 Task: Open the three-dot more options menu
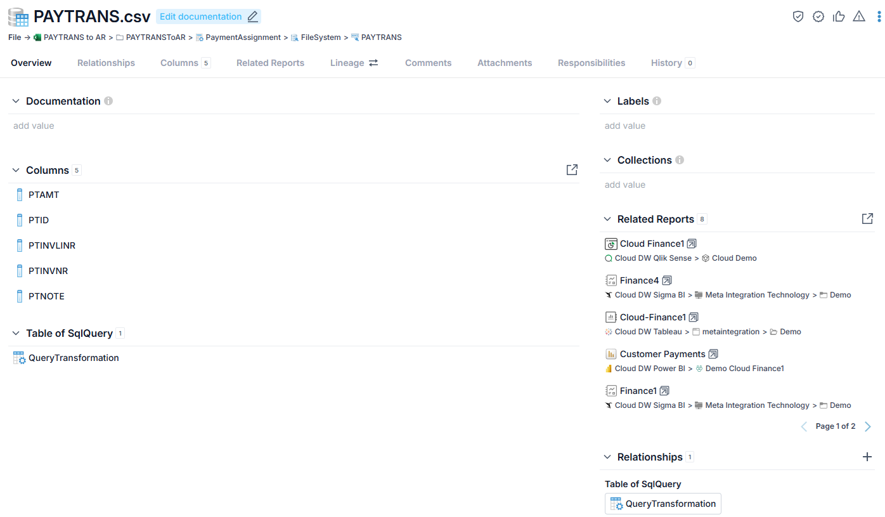pos(879,16)
